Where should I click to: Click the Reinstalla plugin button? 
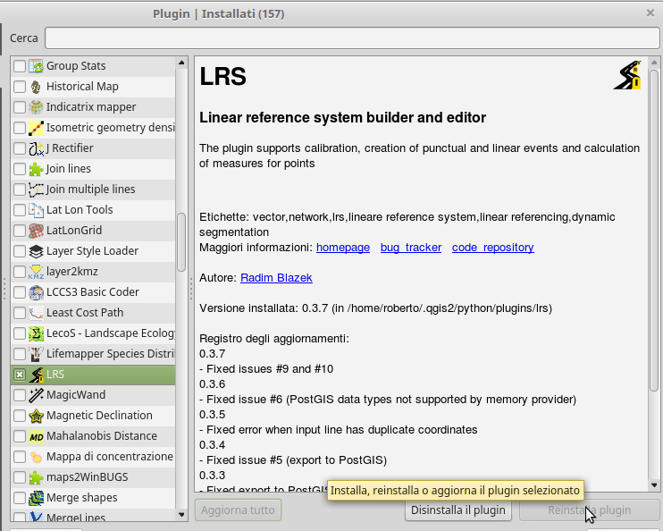point(590,510)
